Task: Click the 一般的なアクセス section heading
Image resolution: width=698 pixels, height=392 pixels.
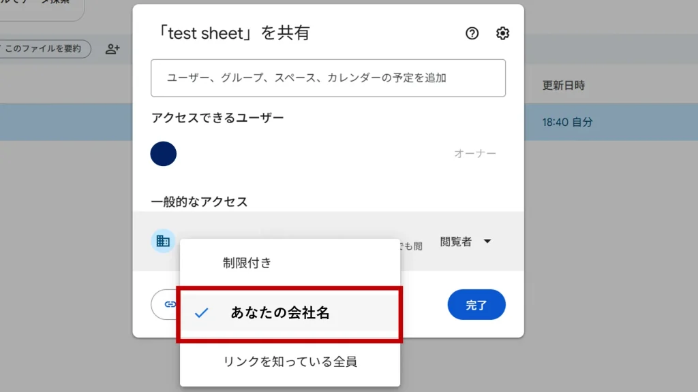Action: [x=199, y=201]
